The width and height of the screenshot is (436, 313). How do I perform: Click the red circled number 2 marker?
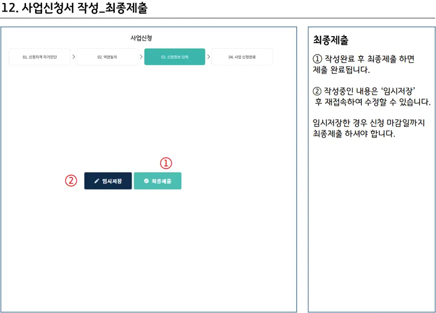tap(71, 181)
